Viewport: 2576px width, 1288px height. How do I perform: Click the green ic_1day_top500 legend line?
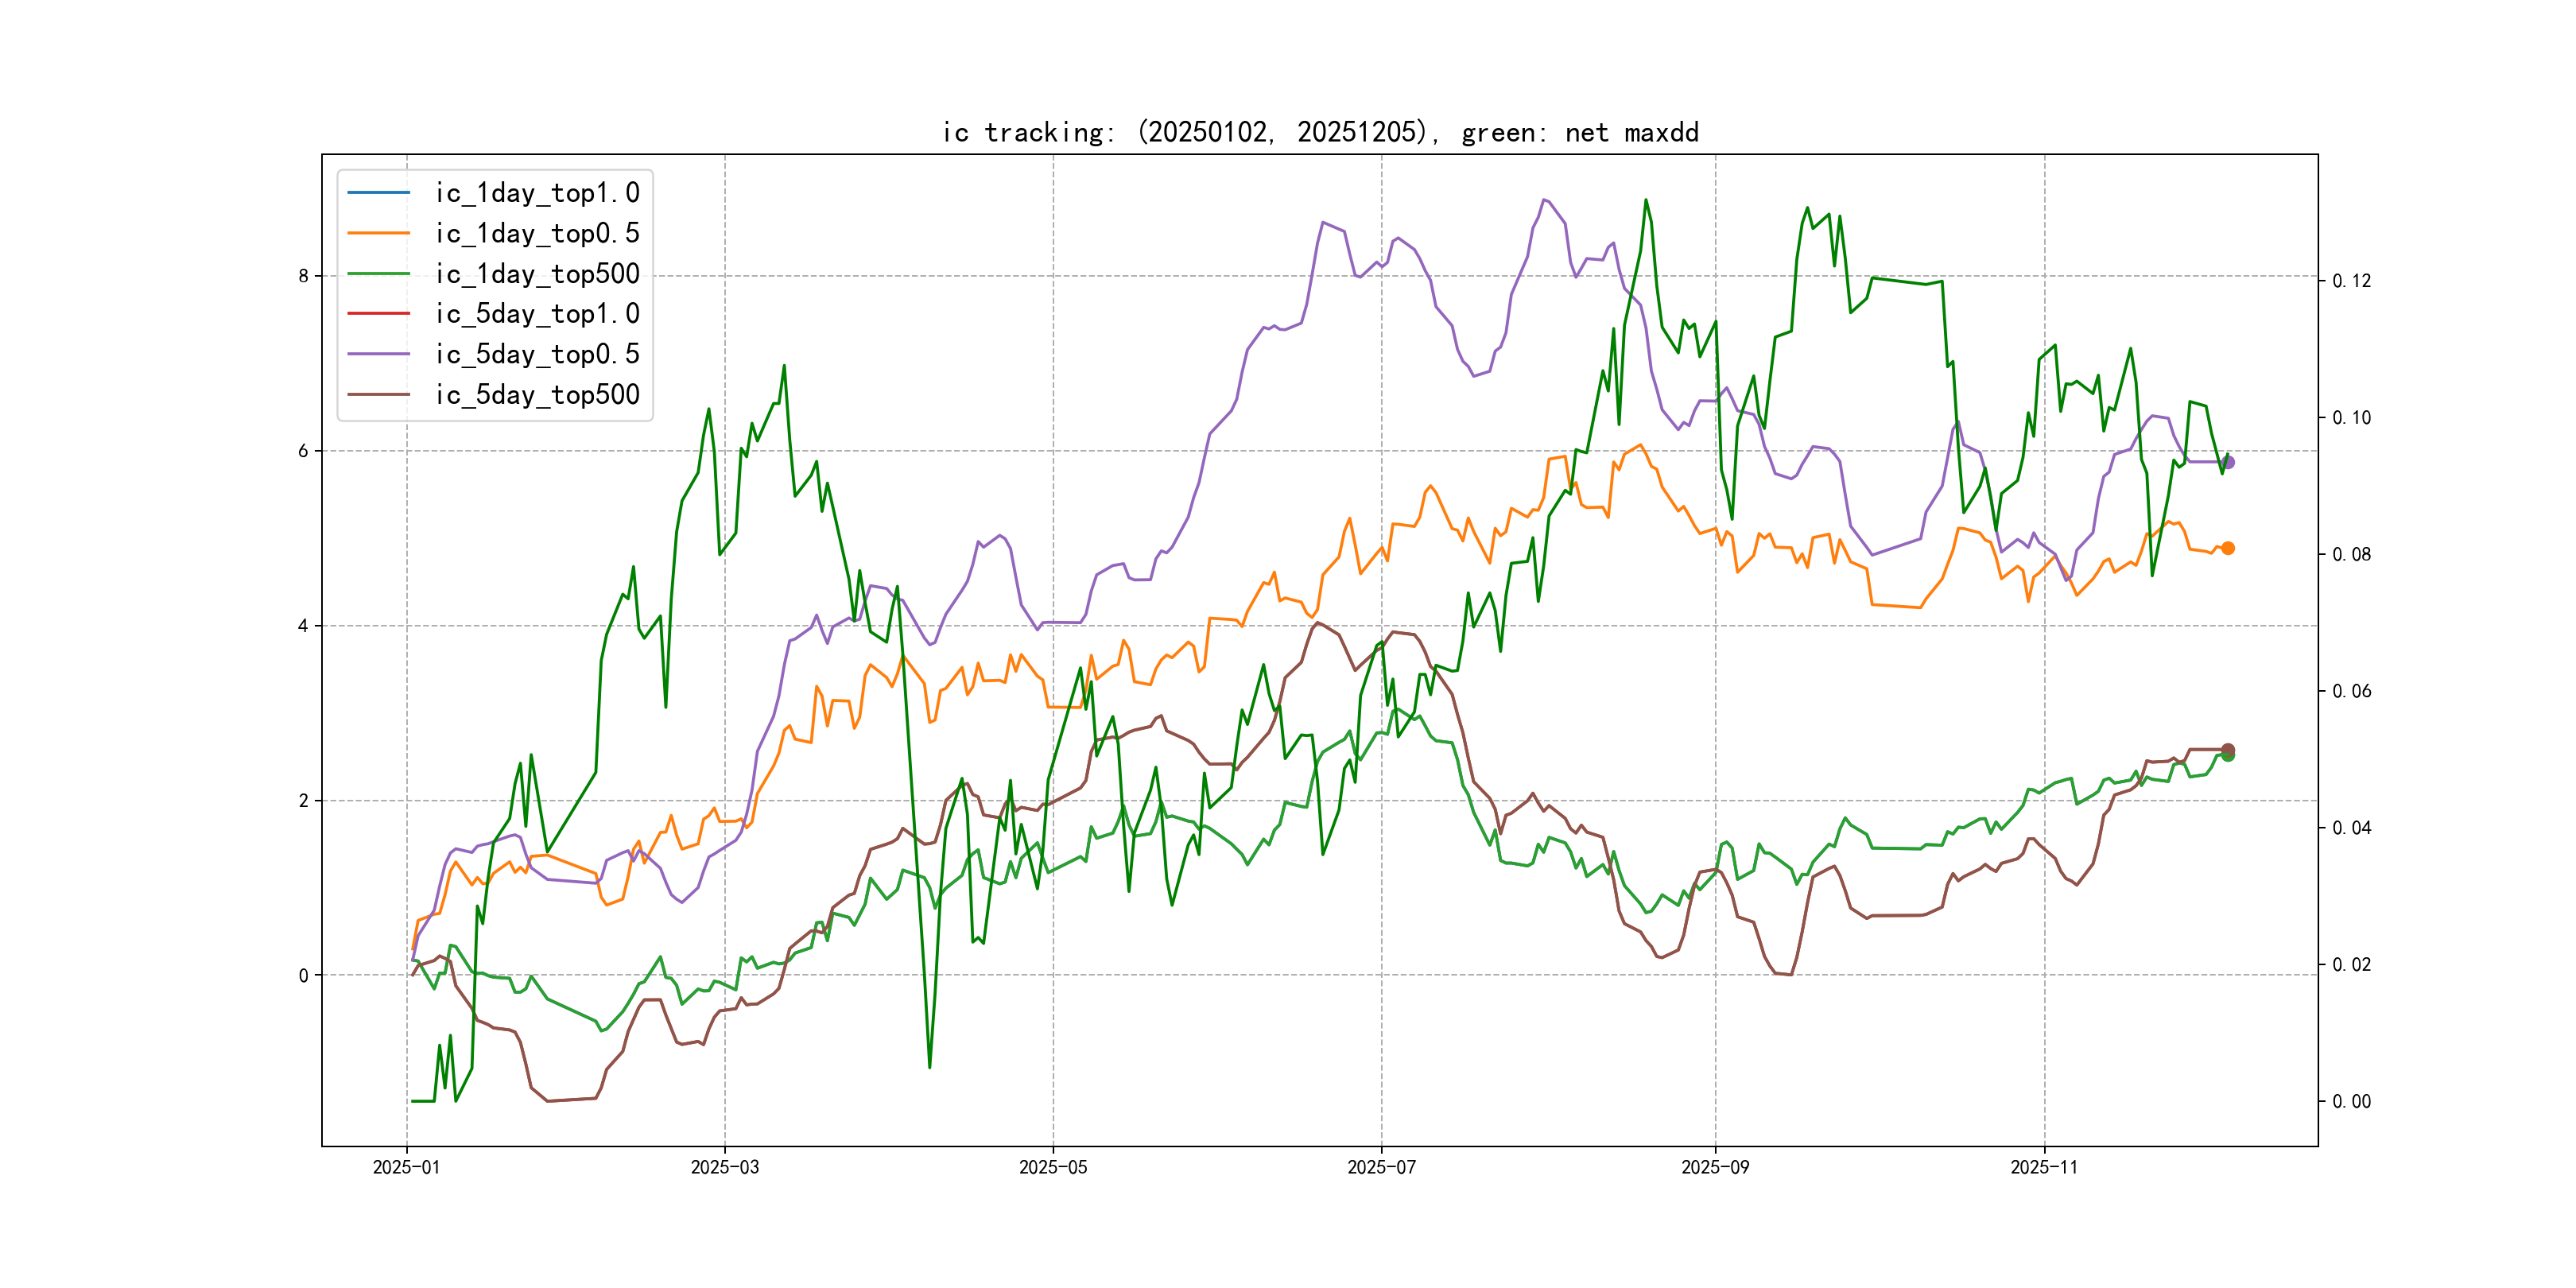pos(378,273)
